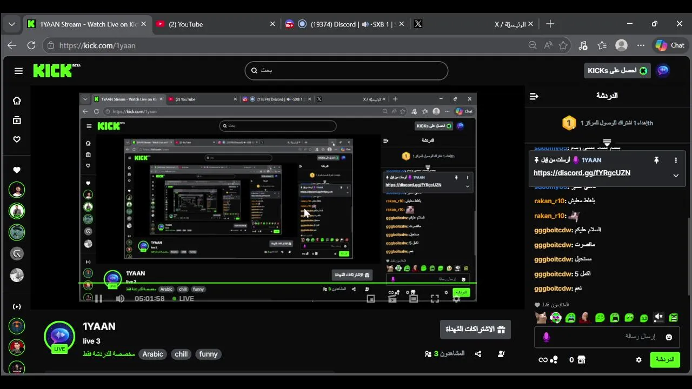Collapse pinned message with chevron
692x389 pixels.
[676, 175]
